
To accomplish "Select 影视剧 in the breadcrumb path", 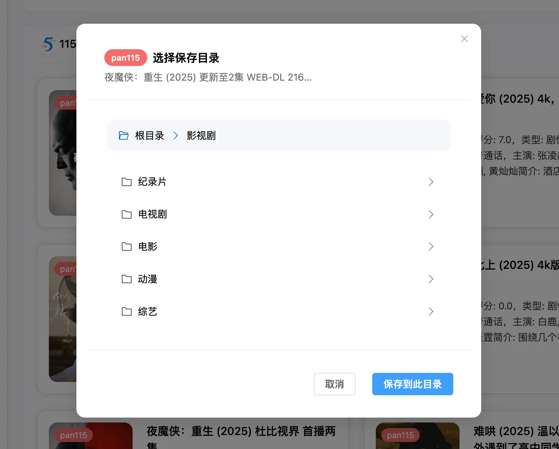I will (201, 135).
